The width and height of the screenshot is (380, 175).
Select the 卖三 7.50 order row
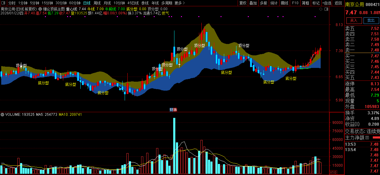tap(362, 39)
